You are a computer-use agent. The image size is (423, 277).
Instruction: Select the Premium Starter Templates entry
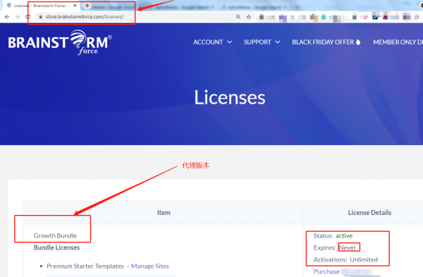(x=85, y=266)
